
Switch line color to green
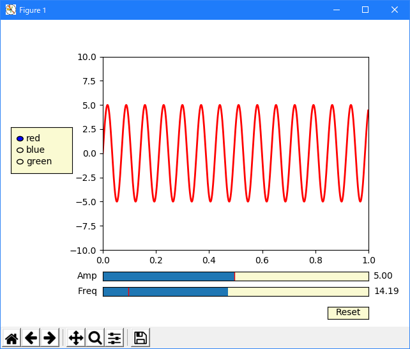[20, 162]
